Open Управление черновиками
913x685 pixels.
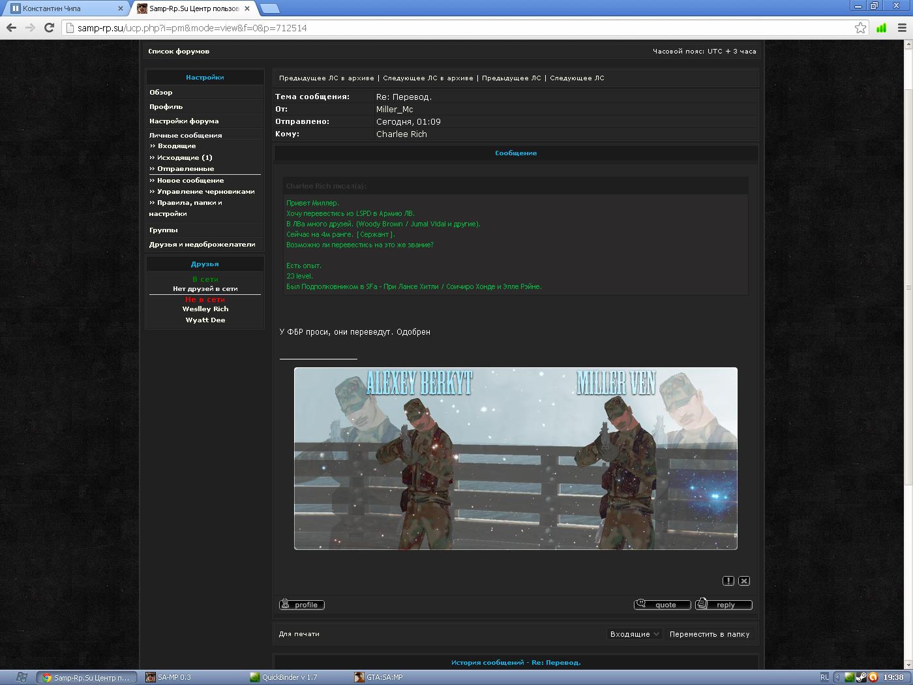[x=205, y=191]
